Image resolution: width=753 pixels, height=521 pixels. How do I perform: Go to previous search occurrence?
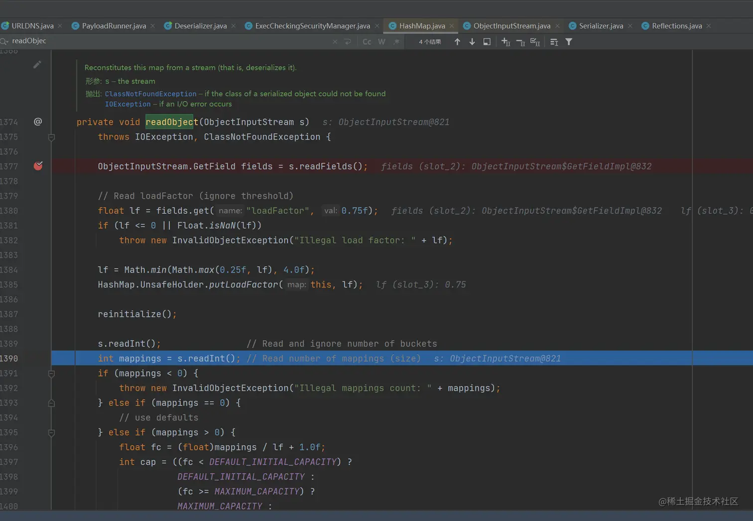[x=457, y=42]
